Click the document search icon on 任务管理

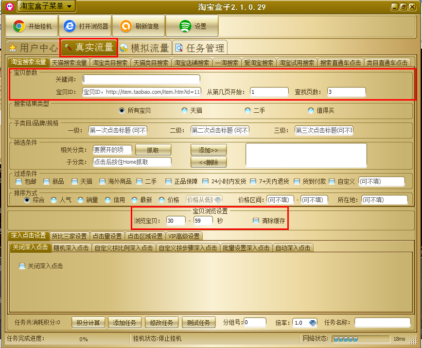tap(179, 48)
